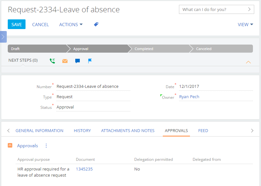Click the blue chat message icon

[x=78, y=61]
